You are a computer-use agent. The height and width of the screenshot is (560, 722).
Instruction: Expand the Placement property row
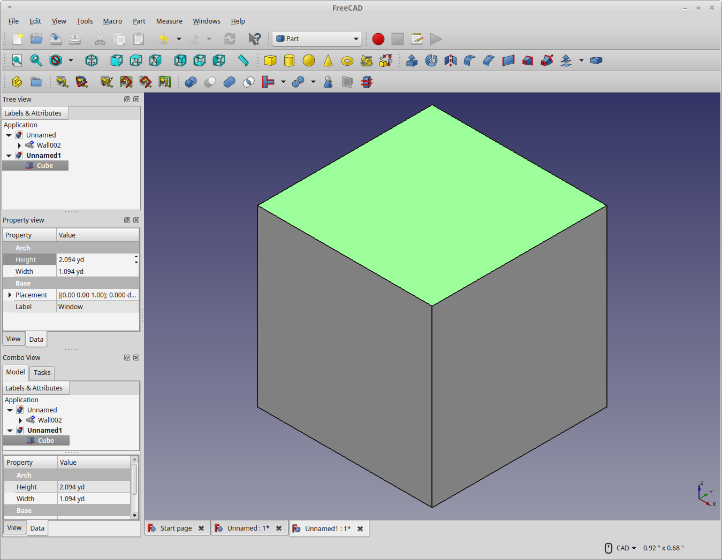tap(10, 295)
